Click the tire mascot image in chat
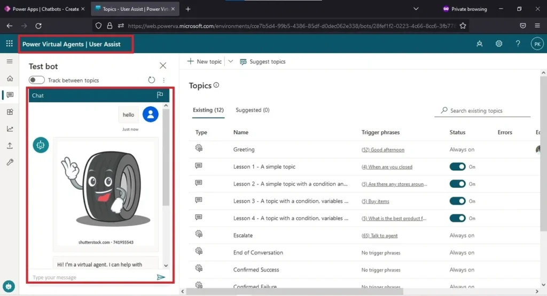This screenshot has width=547, height=296. (106, 194)
